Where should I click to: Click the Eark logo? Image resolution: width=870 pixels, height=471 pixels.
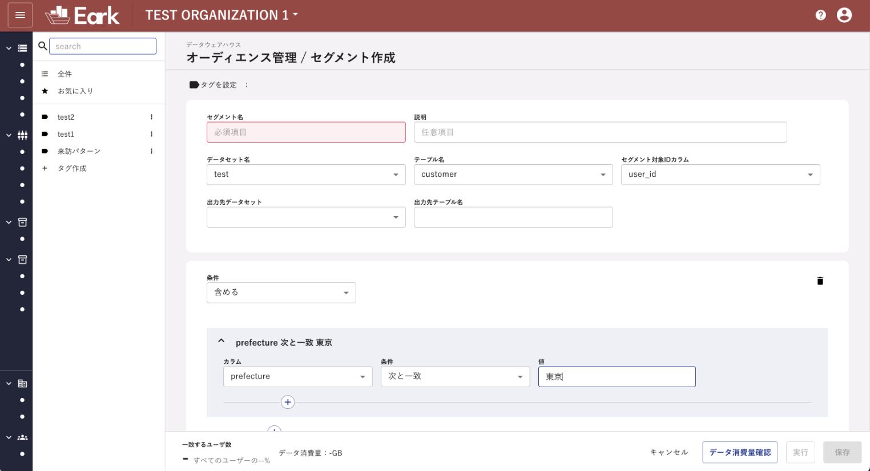pos(82,15)
